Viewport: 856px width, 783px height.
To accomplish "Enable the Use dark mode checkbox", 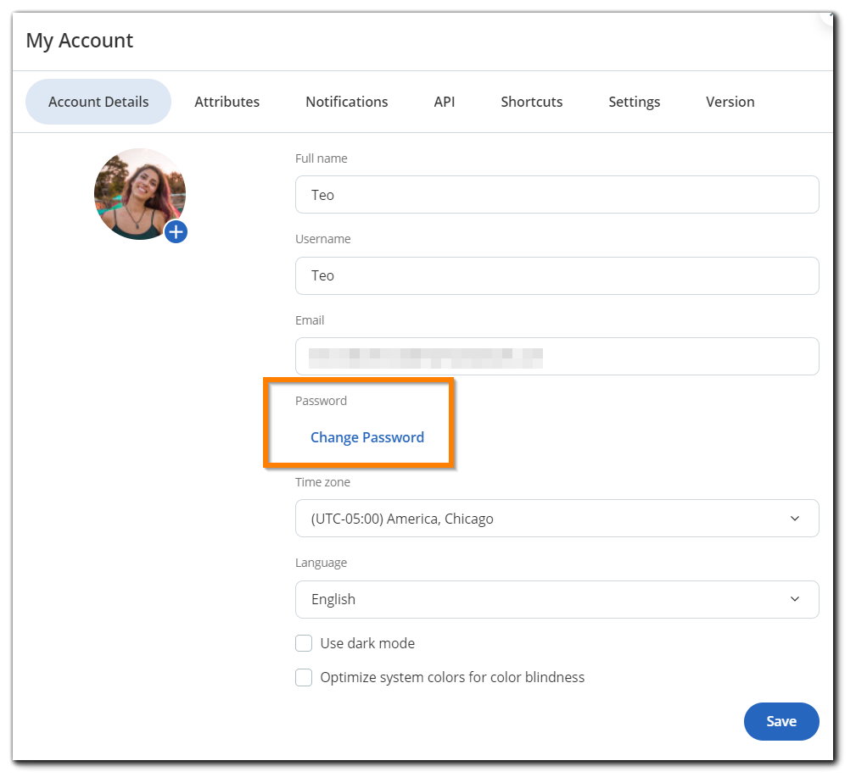I will point(304,643).
